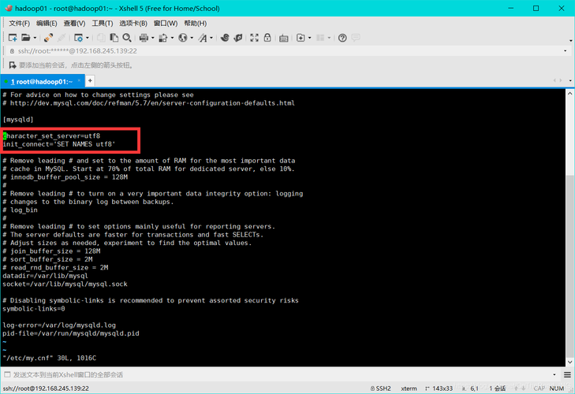
Task: Expand the file transfer dropdown arrow
Action: coord(173,38)
